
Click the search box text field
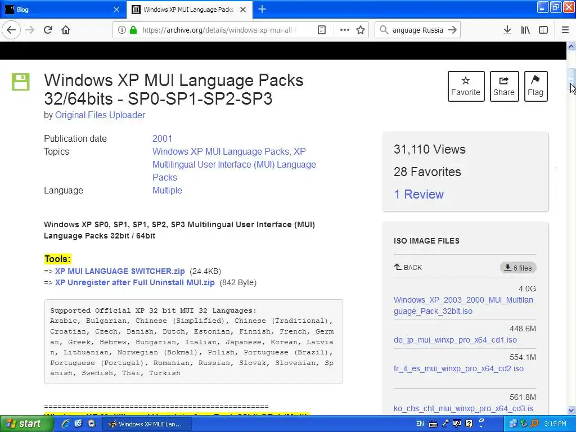(418, 30)
